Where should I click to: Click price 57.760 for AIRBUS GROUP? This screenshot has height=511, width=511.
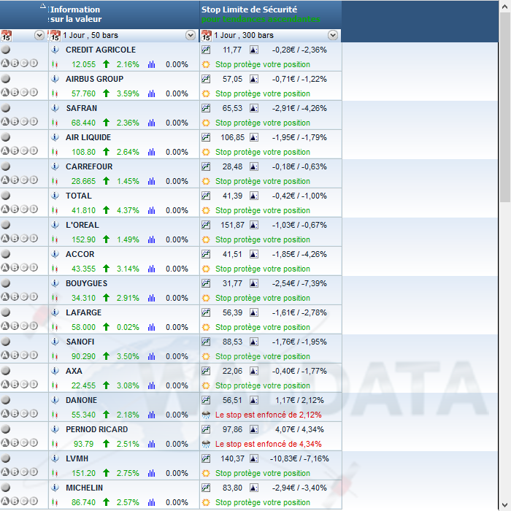83,94
